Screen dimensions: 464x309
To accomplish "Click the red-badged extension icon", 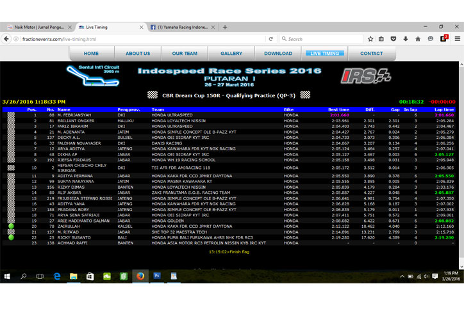I will click(443, 39).
